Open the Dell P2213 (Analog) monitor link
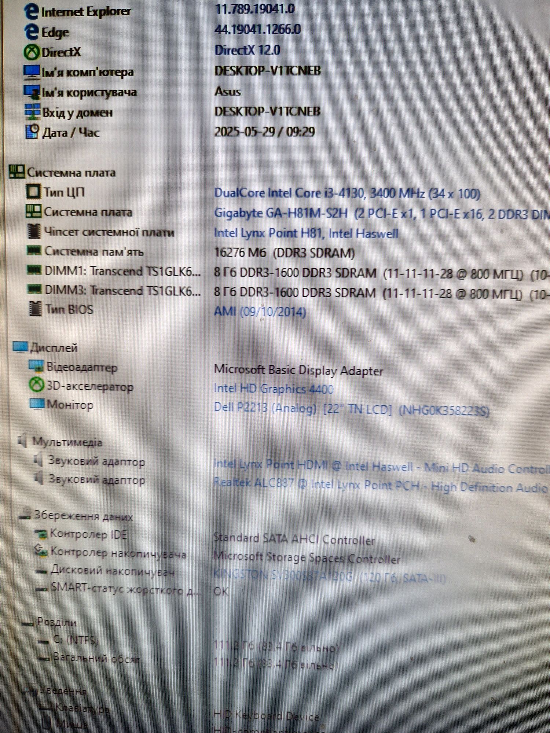The image size is (550, 733). (x=352, y=409)
